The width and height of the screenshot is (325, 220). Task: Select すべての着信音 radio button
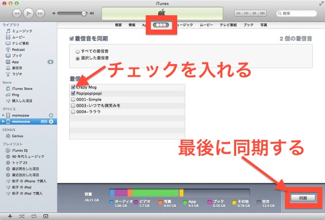78,51
